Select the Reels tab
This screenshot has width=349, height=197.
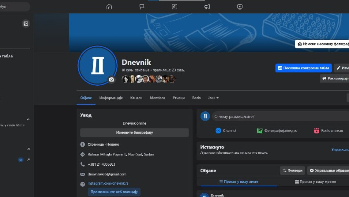point(196,98)
